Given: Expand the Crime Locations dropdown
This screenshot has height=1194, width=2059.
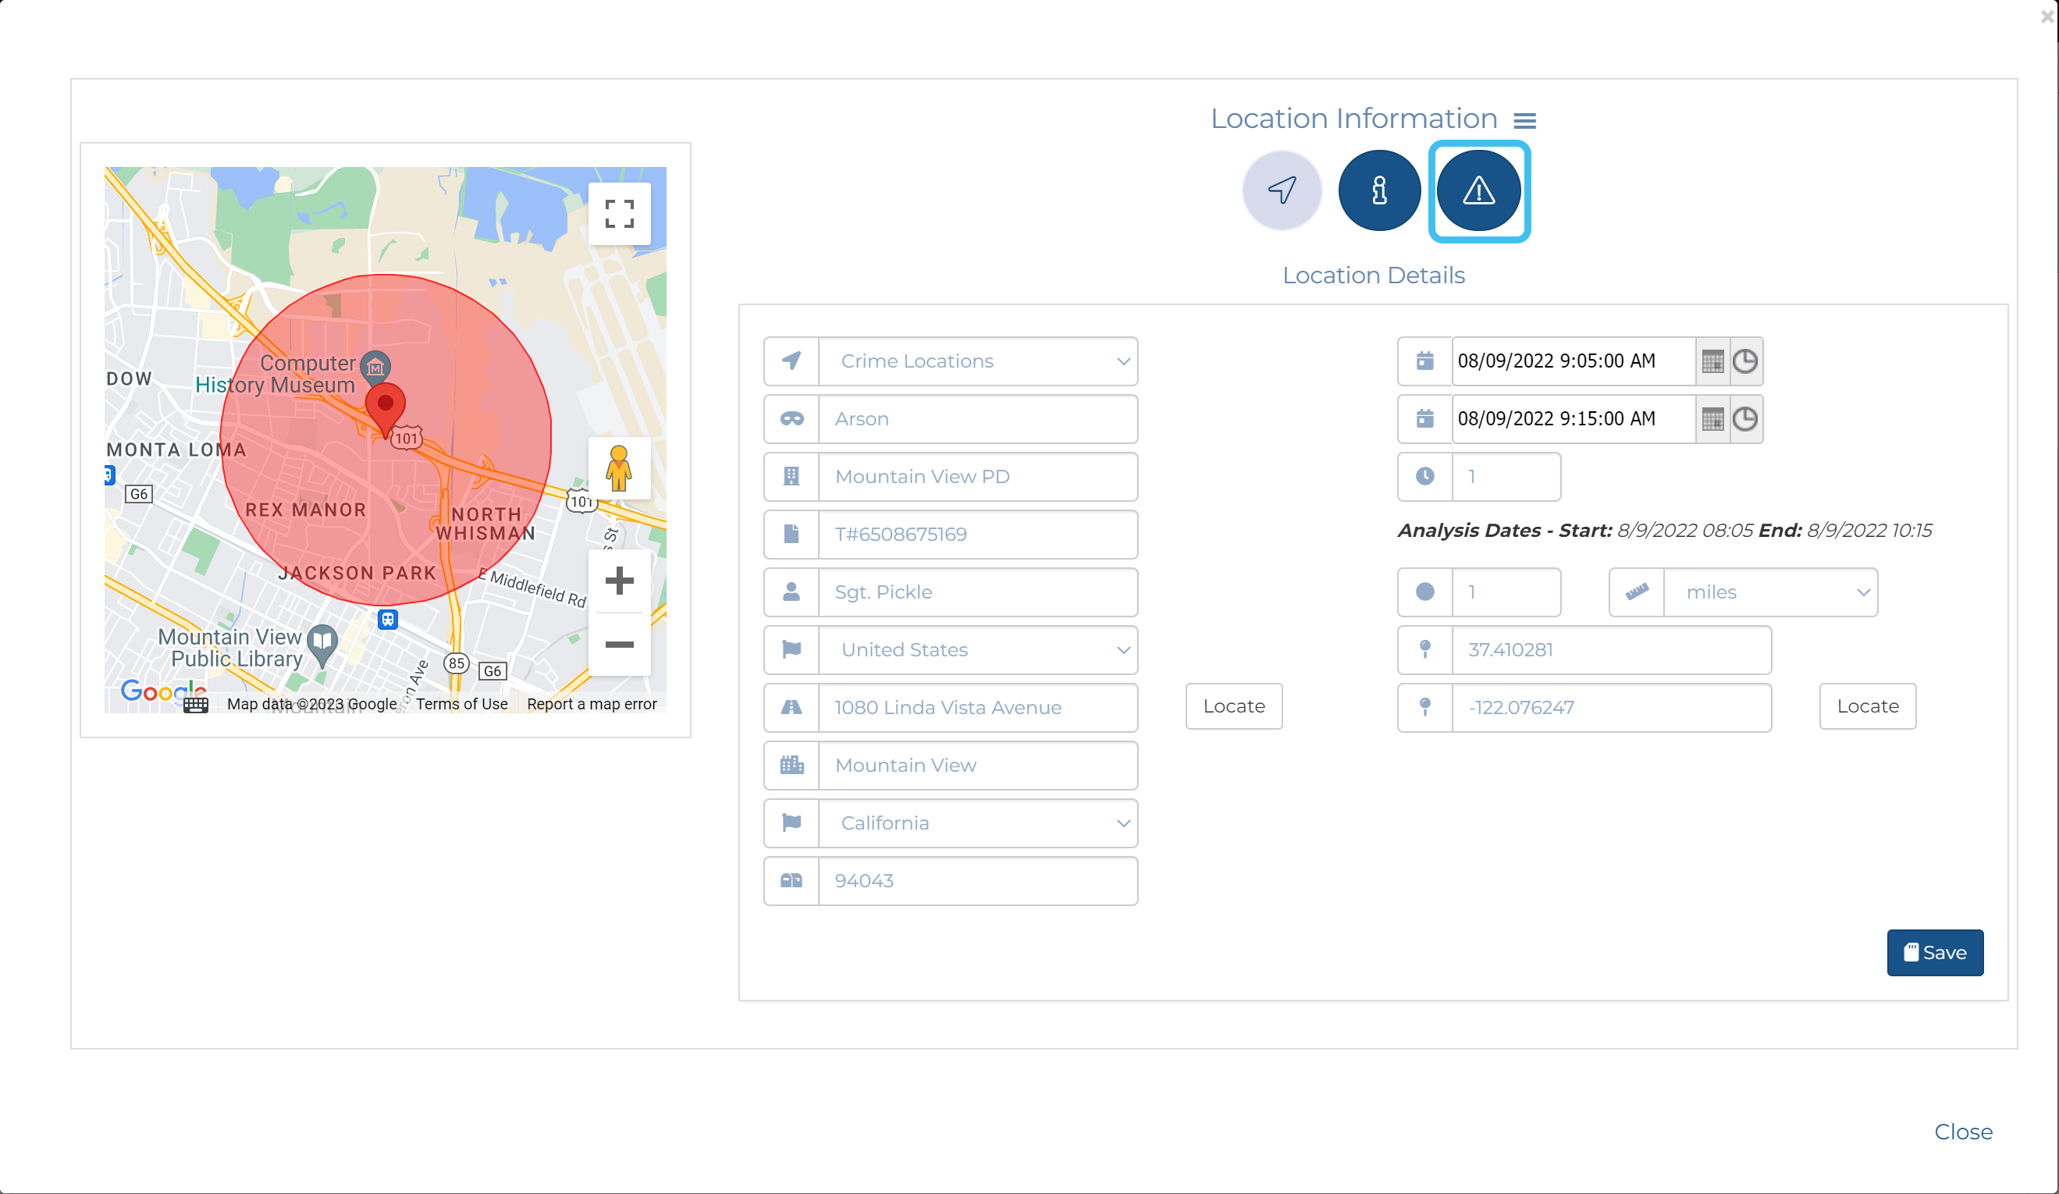Looking at the screenshot, I should [977, 361].
